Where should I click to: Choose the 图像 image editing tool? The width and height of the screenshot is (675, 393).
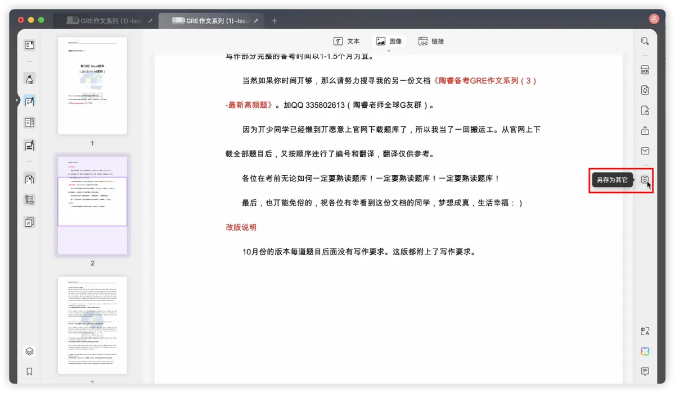(x=389, y=41)
